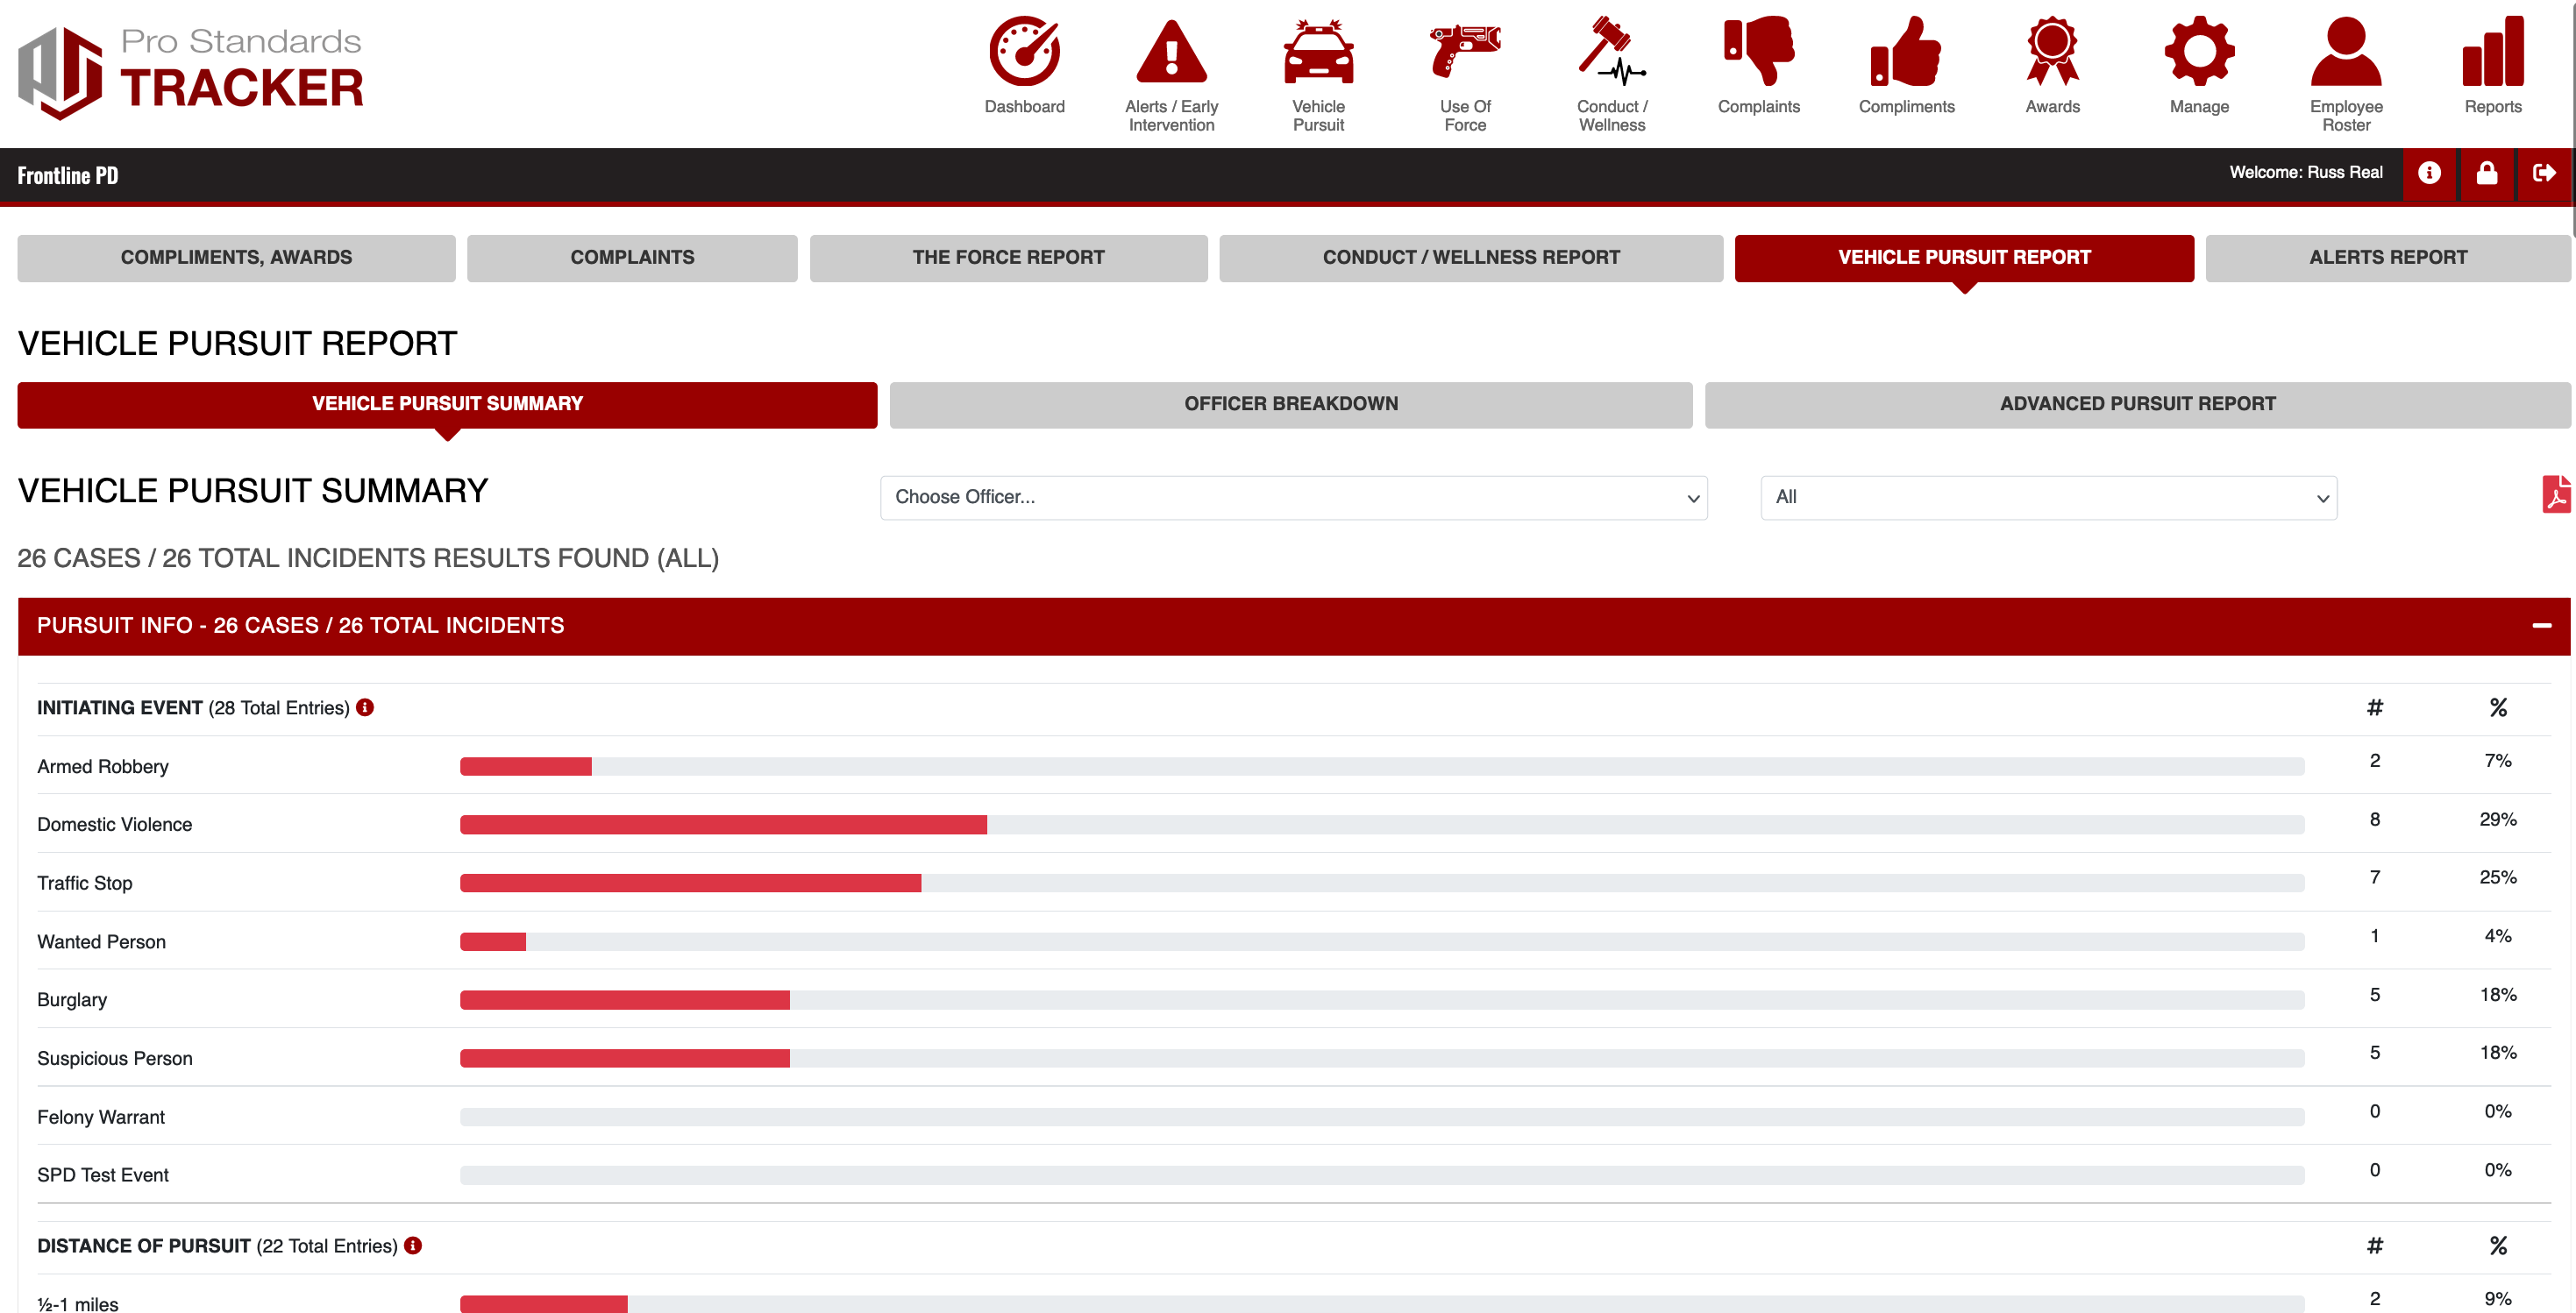This screenshot has width=2576, height=1313.
Task: Click the lock icon in header
Action: click(2487, 174)
